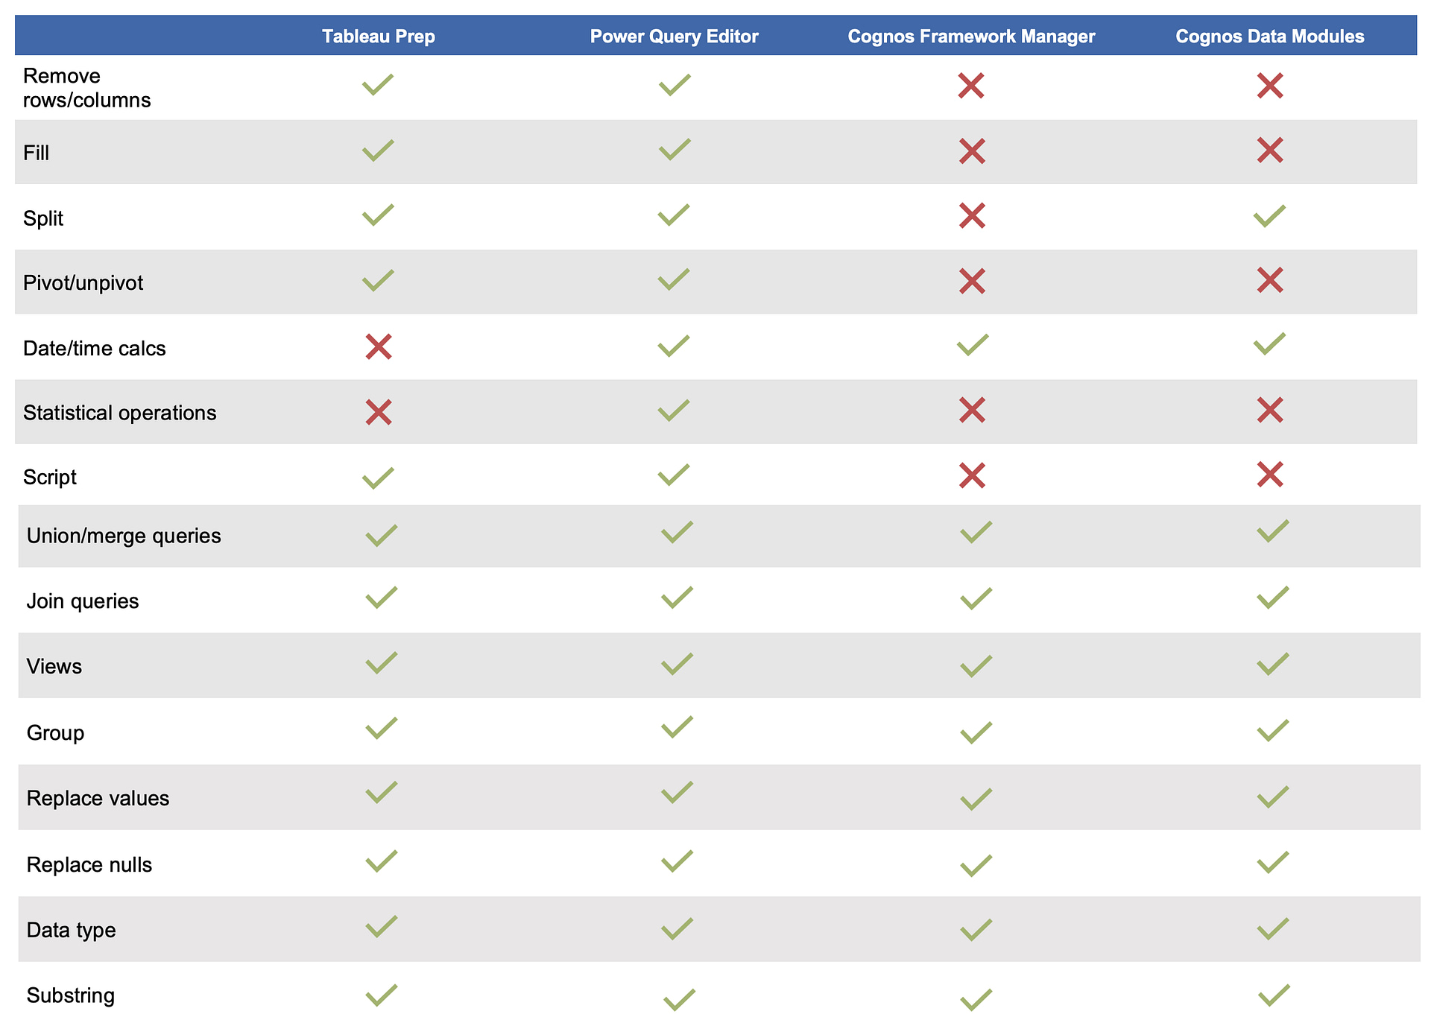This screenshot has width=1431, height=1026.
Task: Click red X for Tableau Prep Date/time calcs
Action: click(x=379, y=347)
